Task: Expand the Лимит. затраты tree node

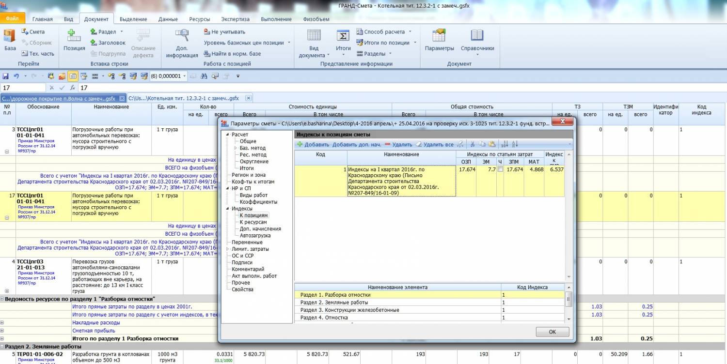Action: [227, 249]
